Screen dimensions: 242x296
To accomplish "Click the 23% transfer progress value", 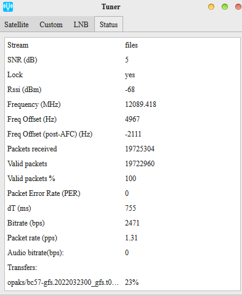I will 132,282.
